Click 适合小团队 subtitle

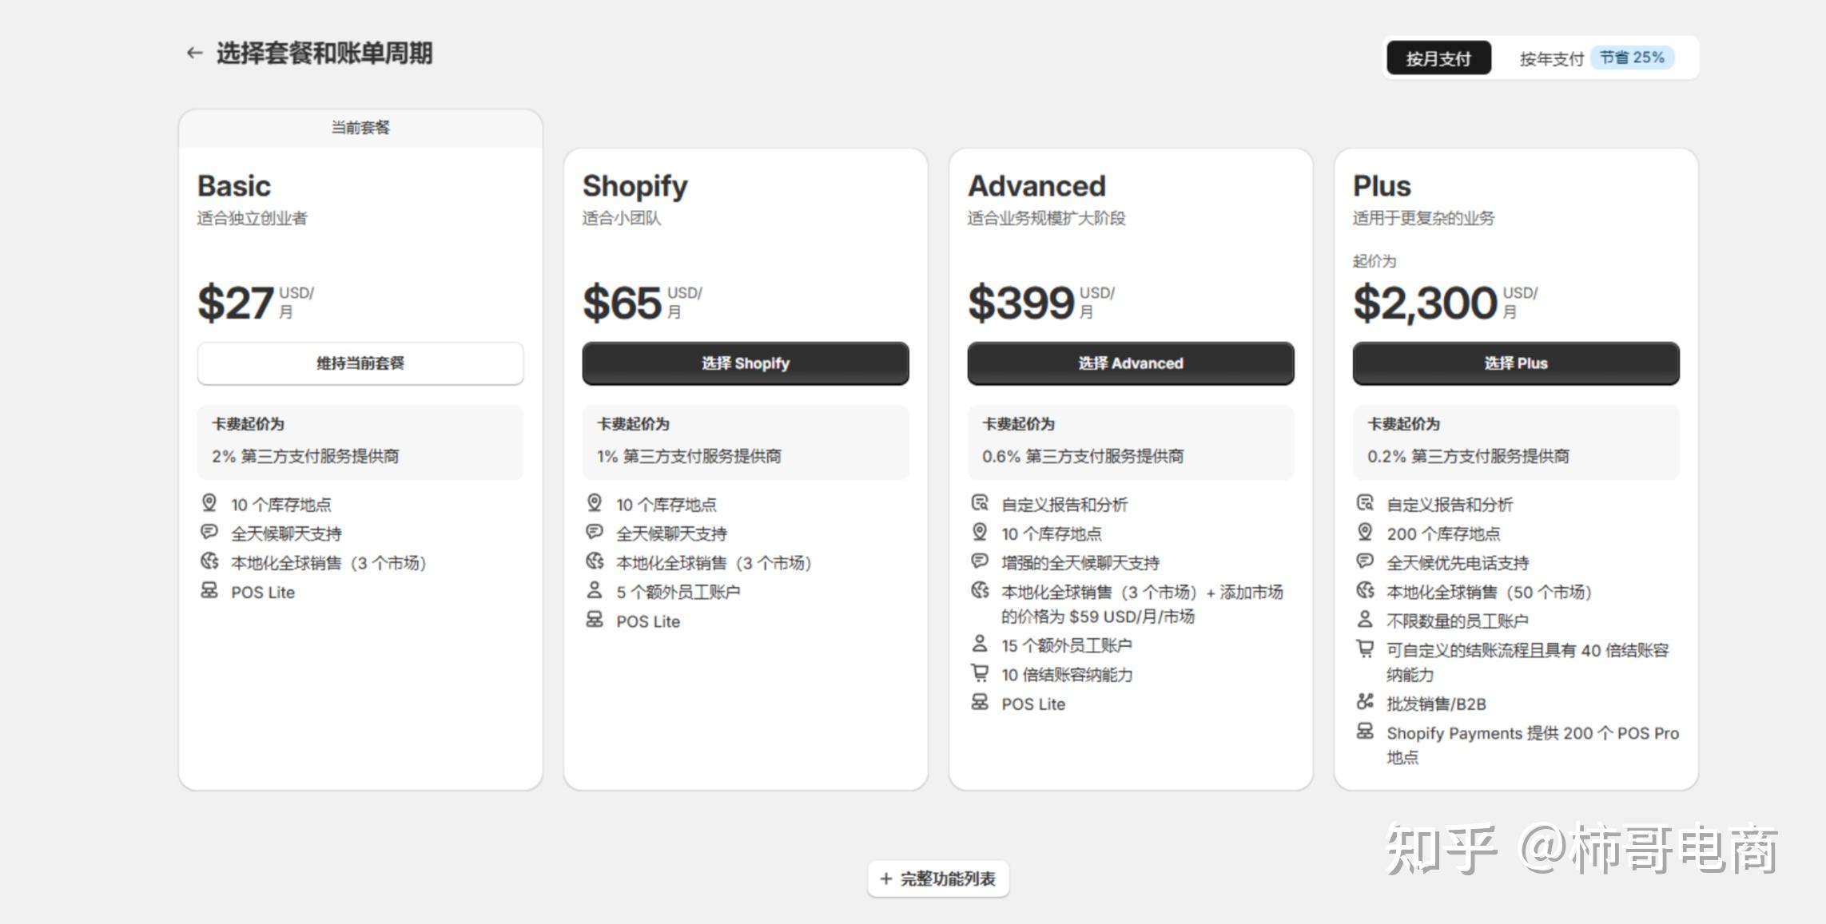(622, 219)
